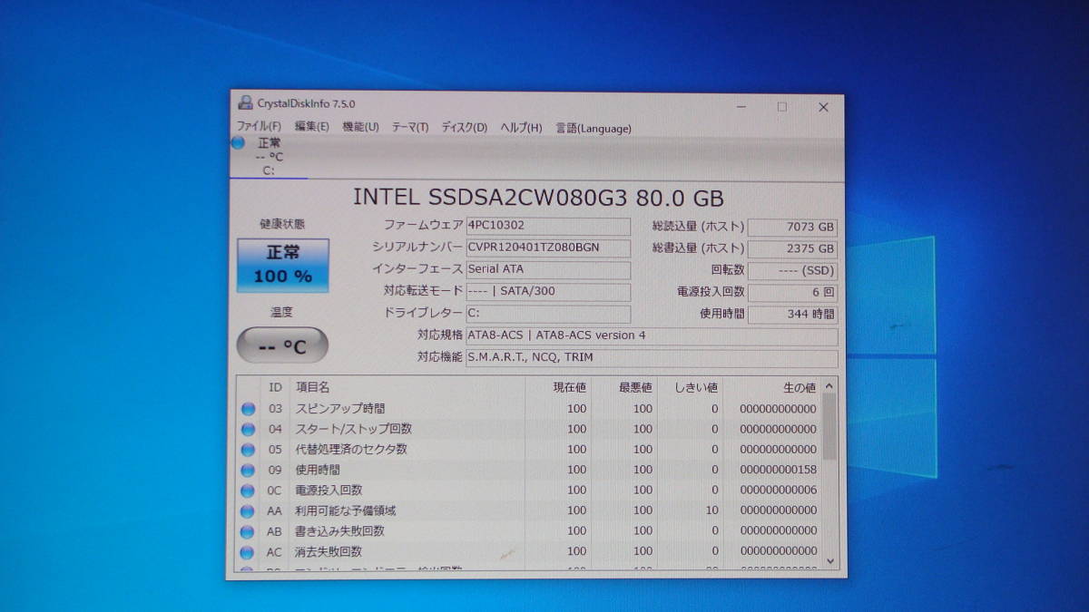Click the シリアルナンバー serial number field
Viewport: 1089px width, 612px height.
click(x=548, y=248)
